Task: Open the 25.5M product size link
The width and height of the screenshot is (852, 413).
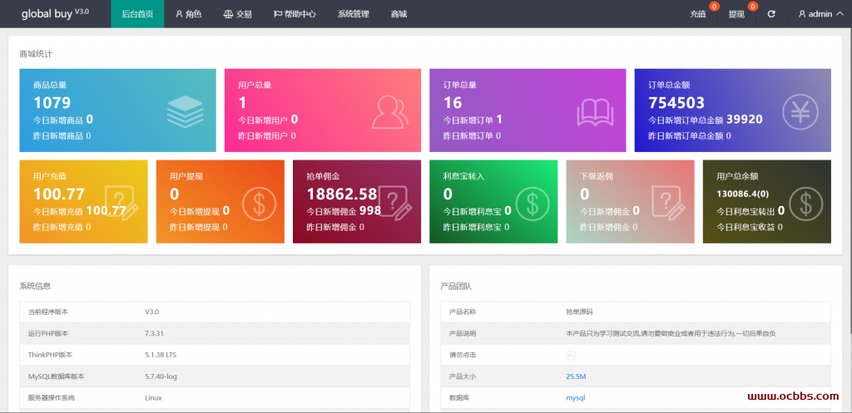Action: [576, 376]
